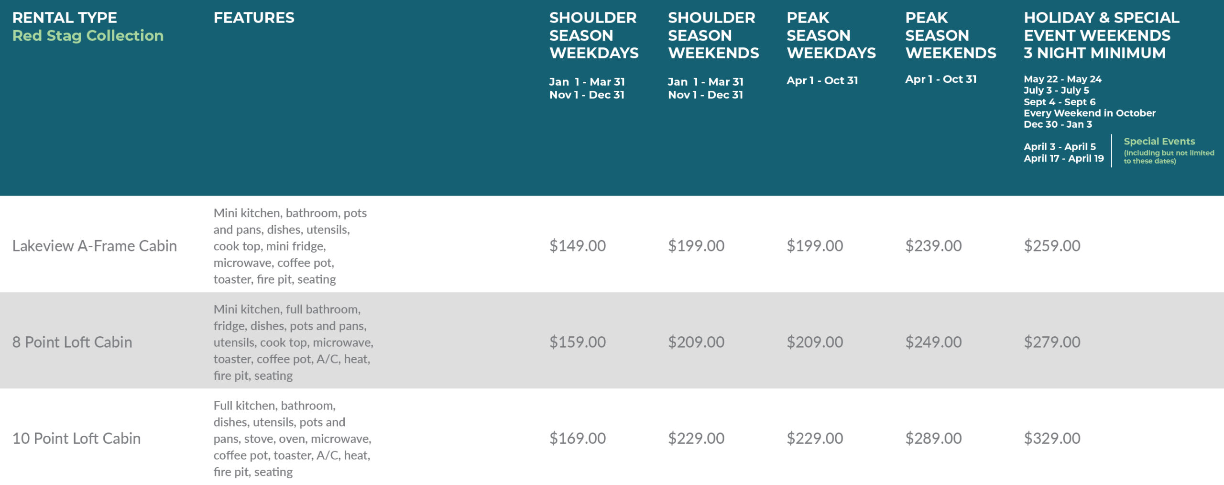Viewport: 1224px width, 485px height.
Task: Click the Peak Season Weekends column header
Action: point(951,35)
